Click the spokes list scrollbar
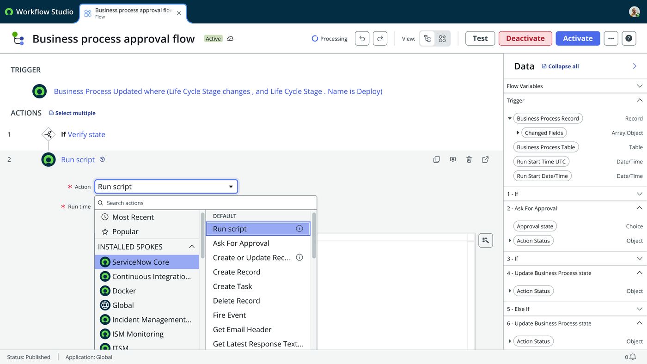647x364 pixels. (x=202, y=236)
